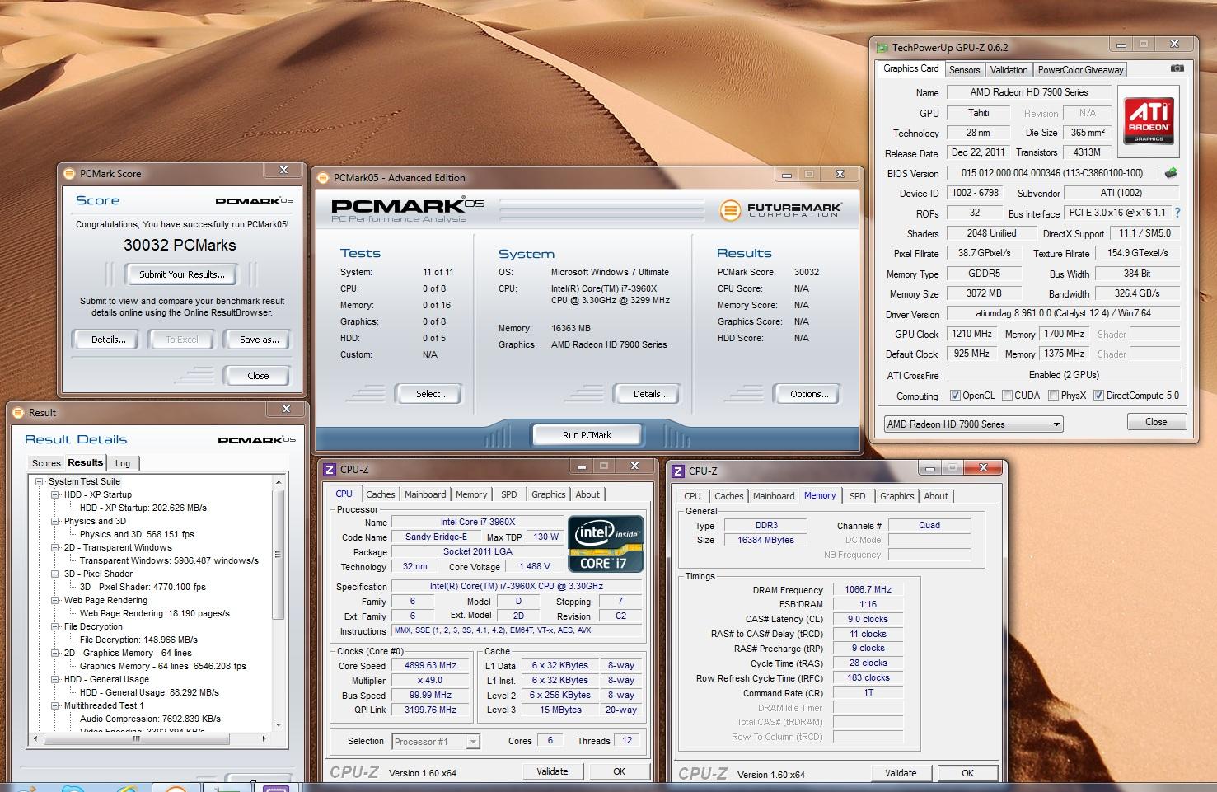Click the GPU Clock 1210 MHz value
This screenshot has width=1217, height=792.
pyautogui.click(x=972, y=334)
